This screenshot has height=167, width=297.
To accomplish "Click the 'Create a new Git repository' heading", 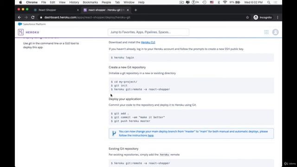I will (x=127, y=67).
